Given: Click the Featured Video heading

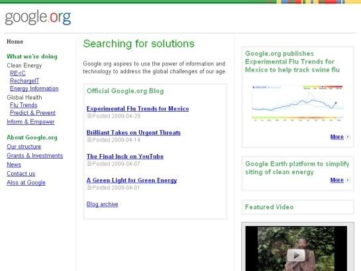Looking at the screenshot, I should point(269,207).
